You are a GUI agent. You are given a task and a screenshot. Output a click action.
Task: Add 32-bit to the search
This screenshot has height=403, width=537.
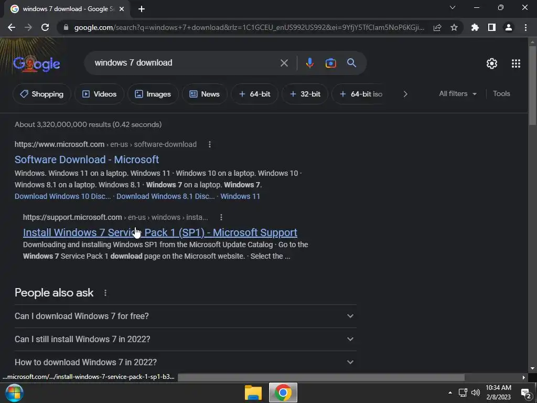pyautogui.click(x=305, y=94)
